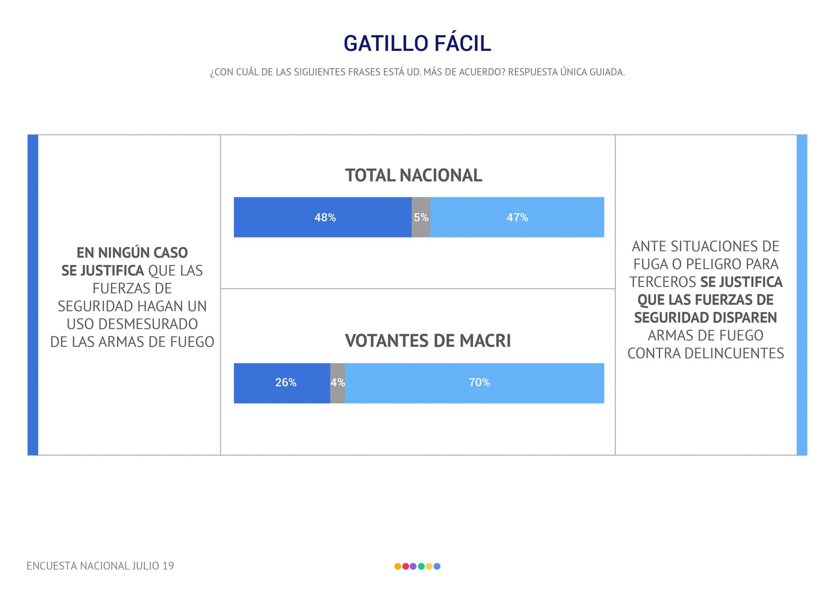Click the TOTAL NACIONAL heading
The height and width of the screenshot is (590, 835).
(x=414, y=175)
